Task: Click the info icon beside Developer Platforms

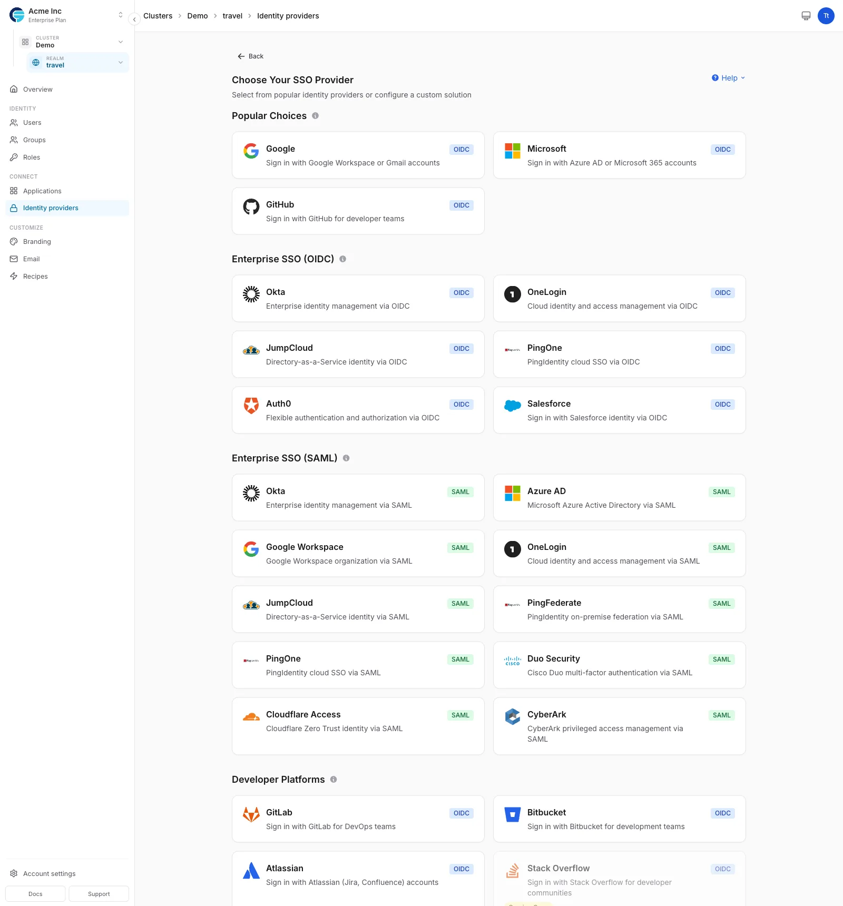Action: (334, 780)
